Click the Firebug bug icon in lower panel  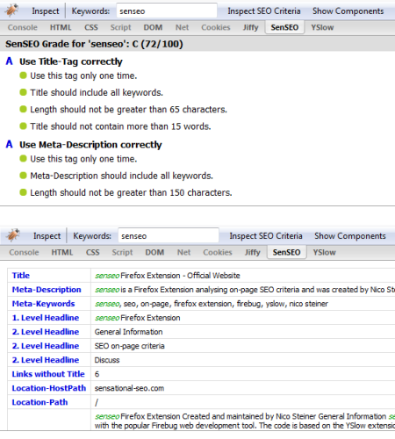click(x=13, y=235)
